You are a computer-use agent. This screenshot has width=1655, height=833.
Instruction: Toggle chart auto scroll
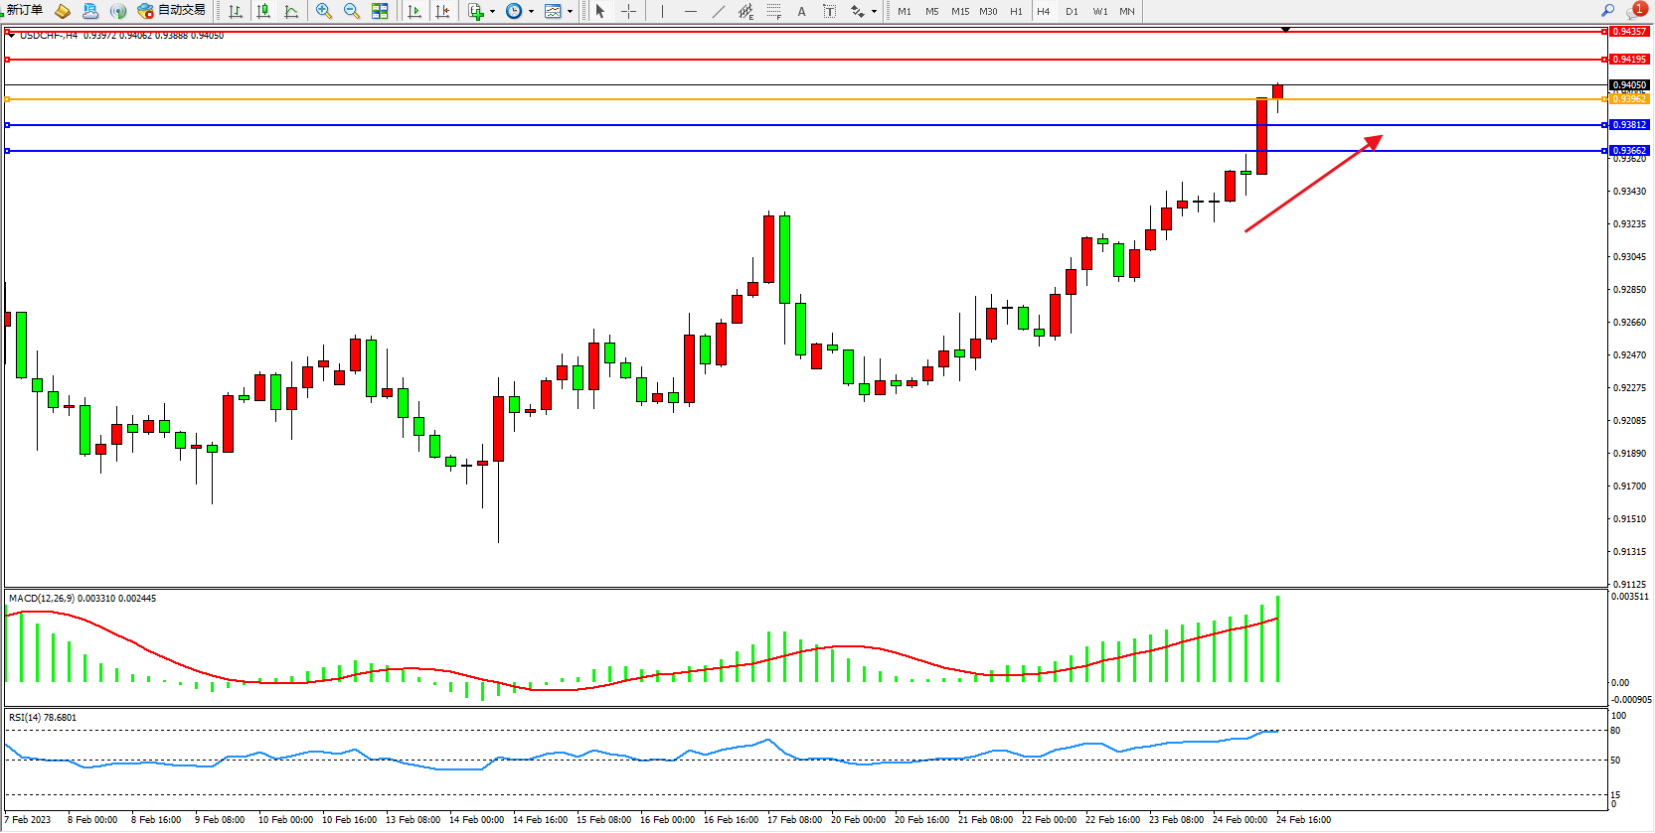point(414,11)
